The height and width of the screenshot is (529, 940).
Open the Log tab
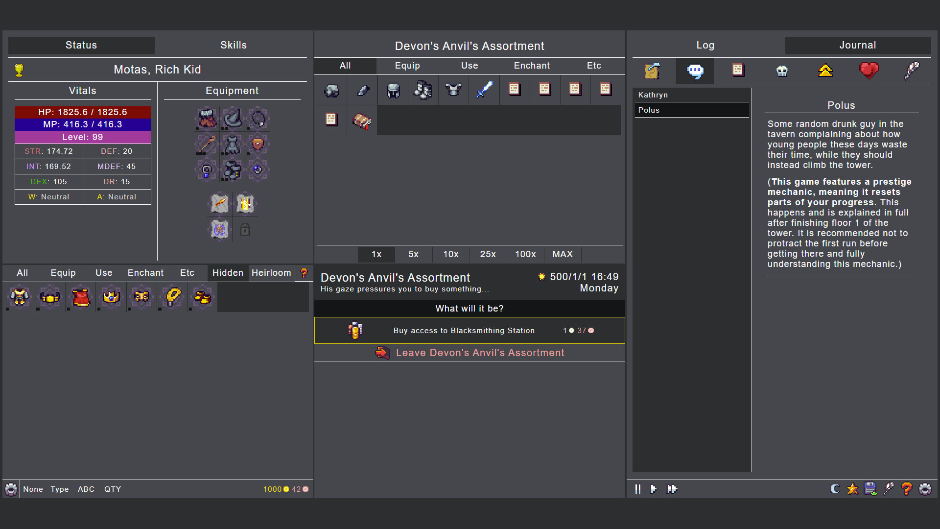pos(705,45)
